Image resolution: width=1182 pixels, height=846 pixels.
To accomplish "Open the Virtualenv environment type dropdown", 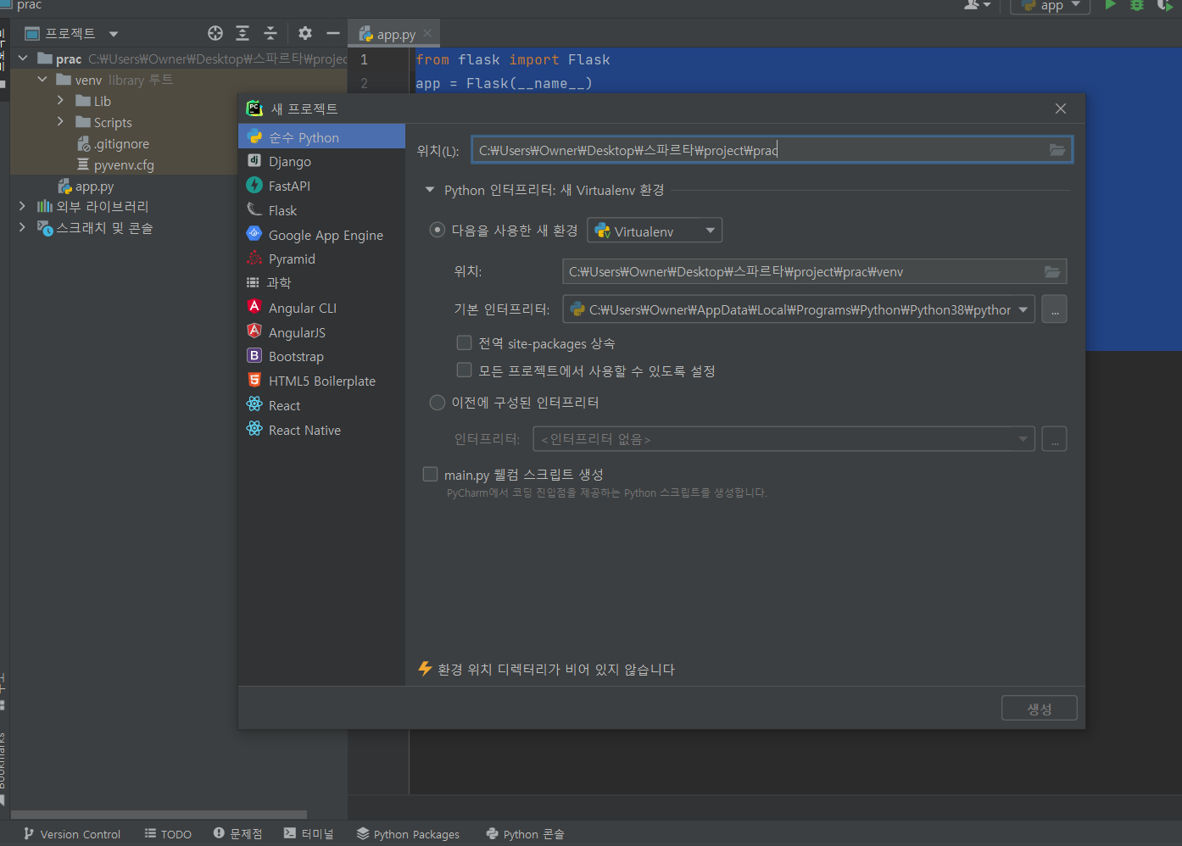I will coord(655,231).
